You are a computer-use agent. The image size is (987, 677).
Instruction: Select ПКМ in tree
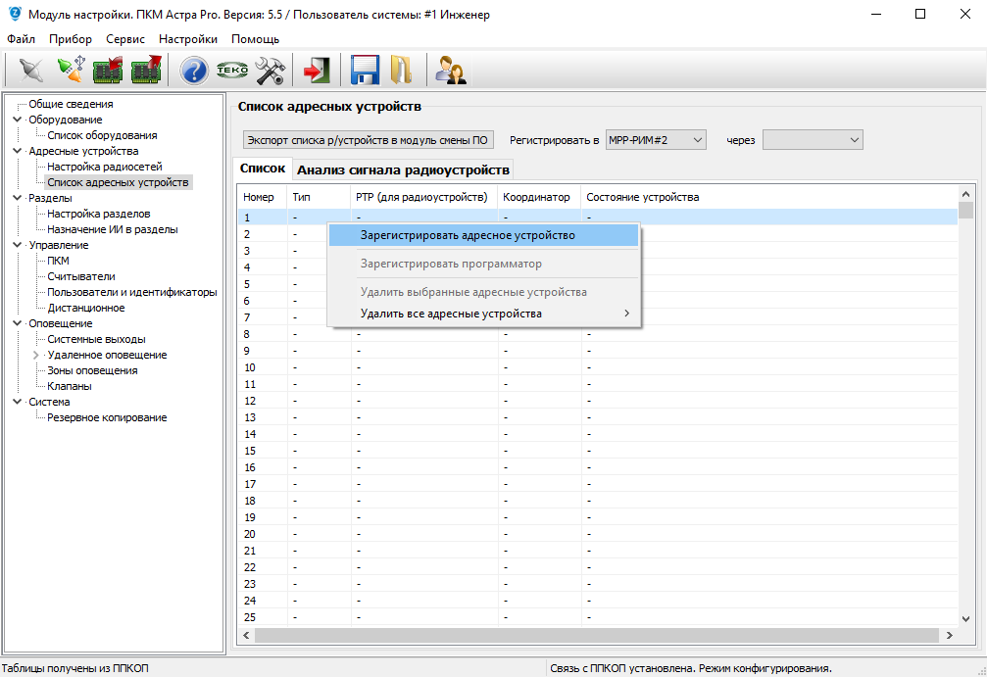[58, 261]
